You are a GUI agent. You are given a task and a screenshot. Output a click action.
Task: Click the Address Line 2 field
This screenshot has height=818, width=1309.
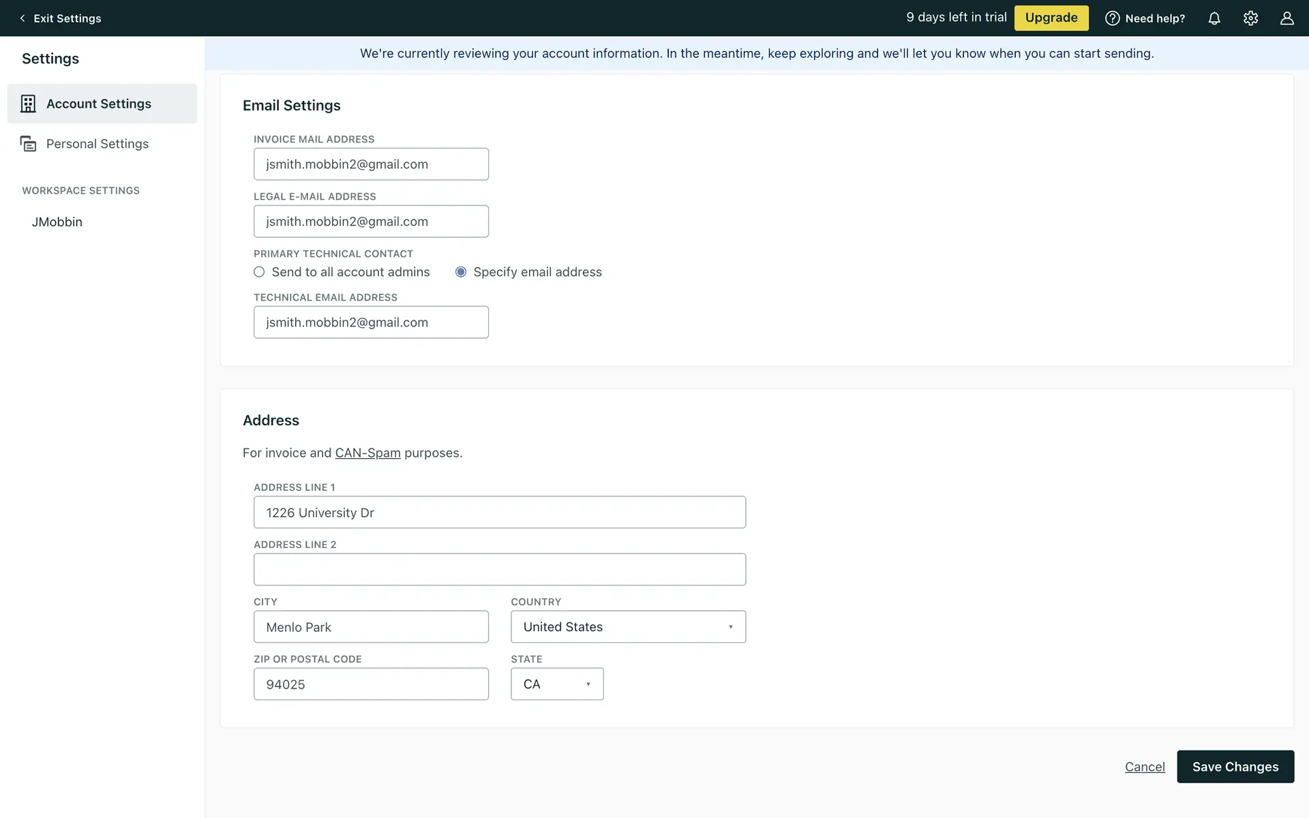pos(499,569)
